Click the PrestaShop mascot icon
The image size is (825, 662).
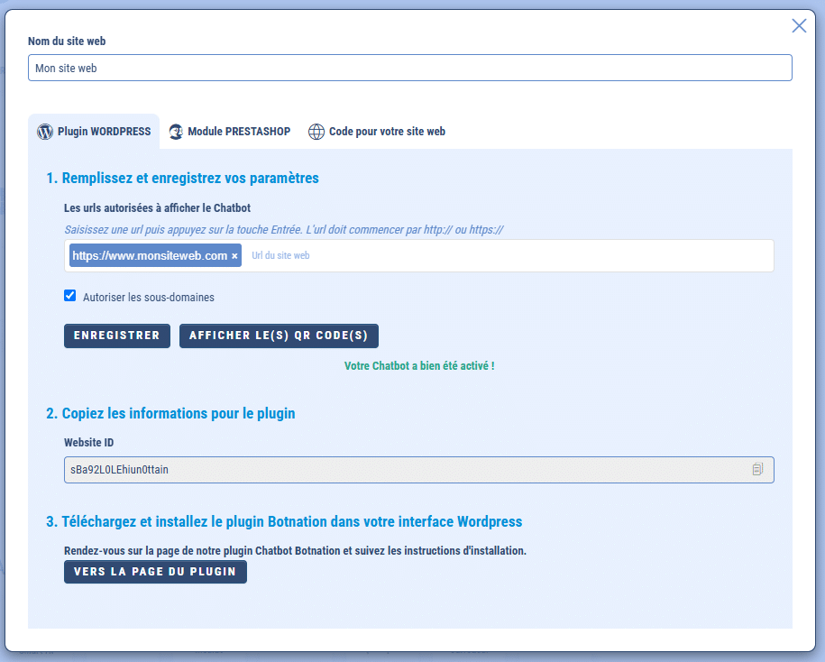(x=177, y=132)
